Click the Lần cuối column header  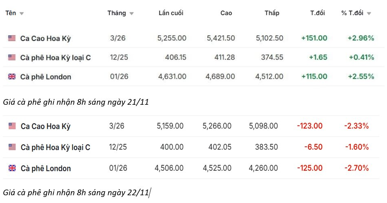point(171,13)
